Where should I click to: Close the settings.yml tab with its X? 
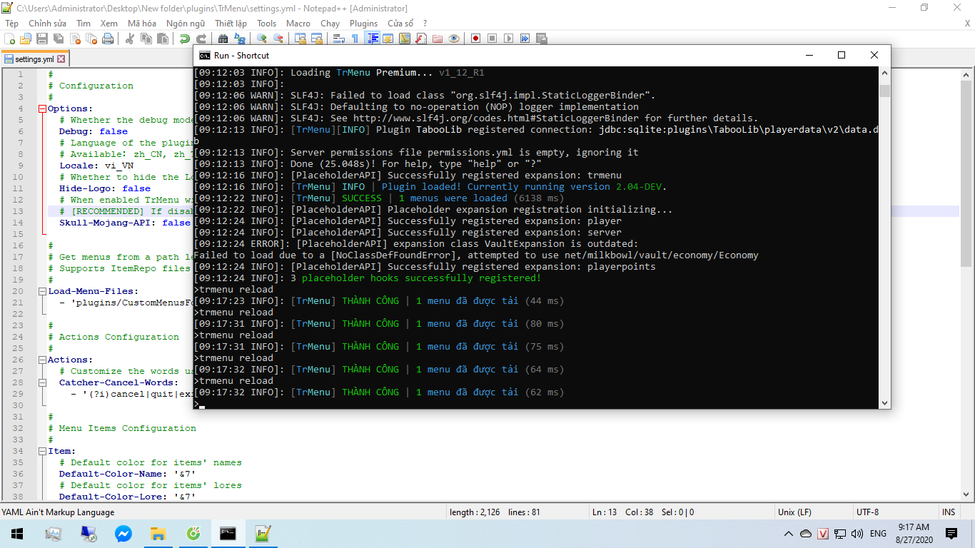pyautogui.click(x=61, y=59)
